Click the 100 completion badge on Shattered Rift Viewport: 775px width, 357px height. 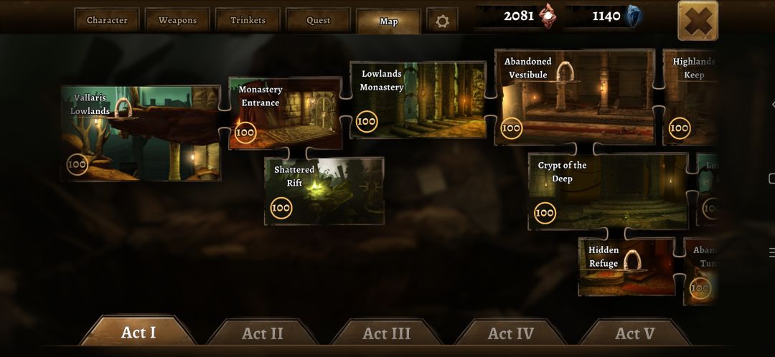tap(281, 208)
